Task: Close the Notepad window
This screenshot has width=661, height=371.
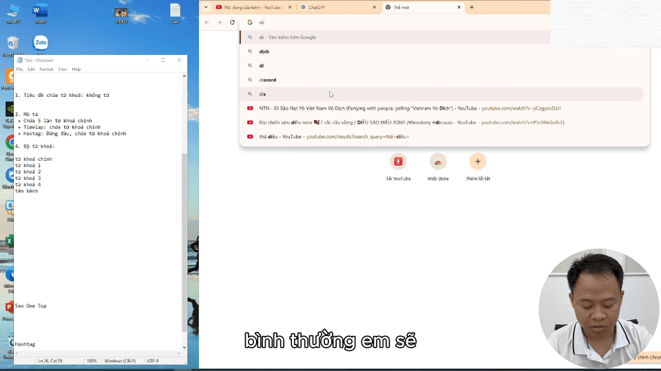Action: (x=179, y=60)
